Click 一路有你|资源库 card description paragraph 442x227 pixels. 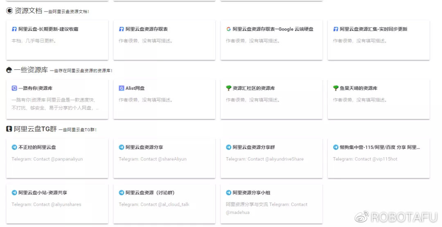tap(55, 104)
